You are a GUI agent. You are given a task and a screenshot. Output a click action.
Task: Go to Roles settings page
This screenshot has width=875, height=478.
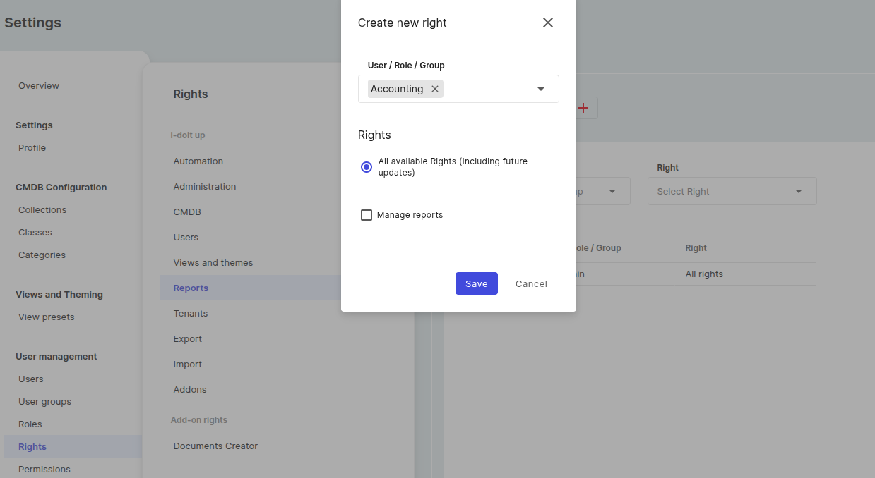(30, 424)
